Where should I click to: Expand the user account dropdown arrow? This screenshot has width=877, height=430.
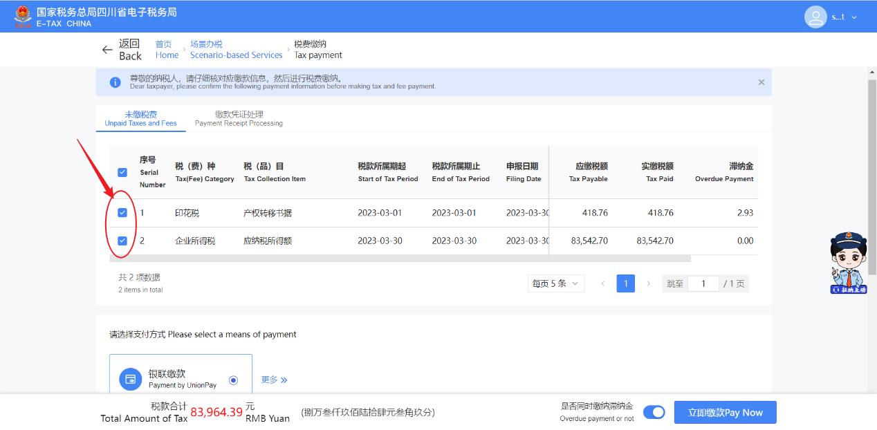854,17
